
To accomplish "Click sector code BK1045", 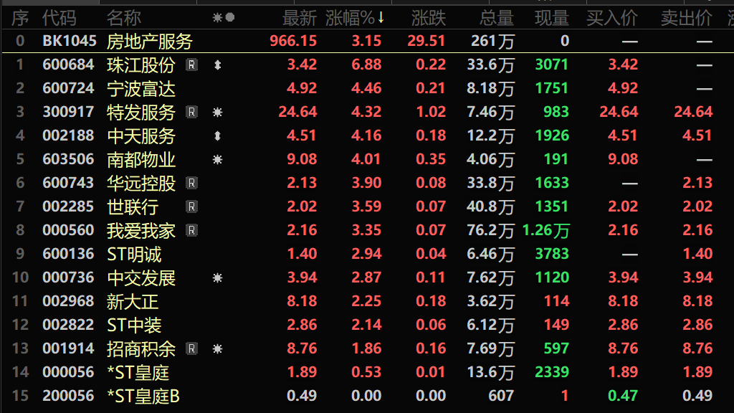I will pos(70,41).
